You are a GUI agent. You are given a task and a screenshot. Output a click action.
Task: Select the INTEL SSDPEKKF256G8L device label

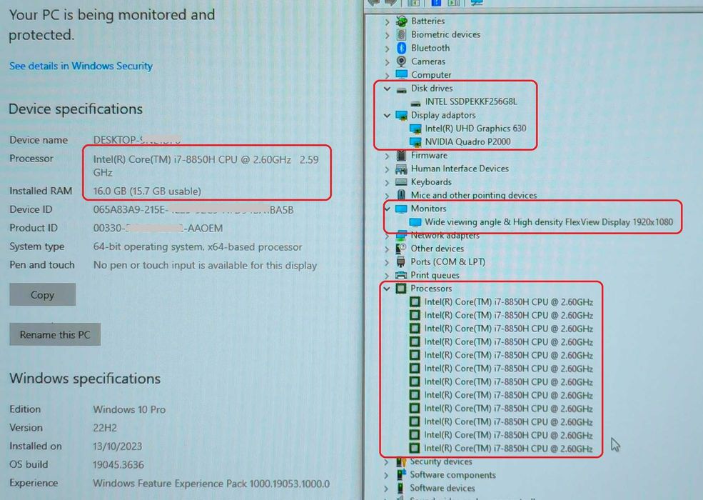click(x=471, y=102)
